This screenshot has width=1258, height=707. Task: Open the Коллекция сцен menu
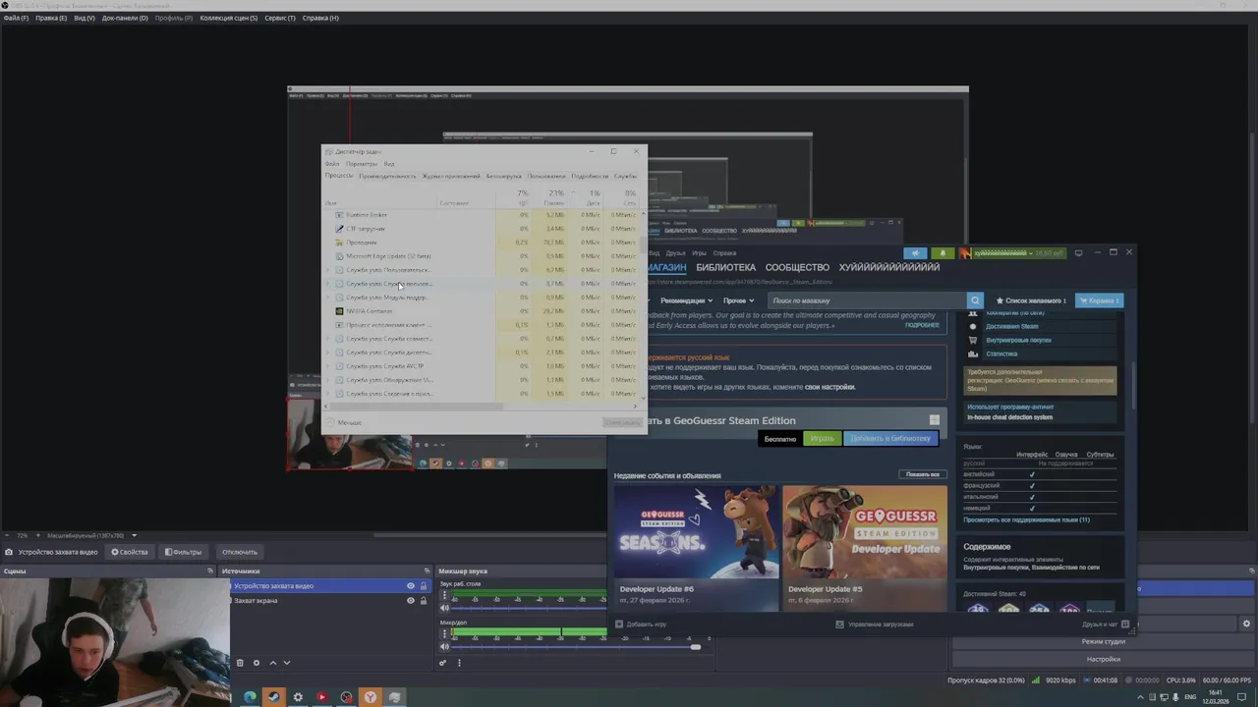tap(228, 18)
